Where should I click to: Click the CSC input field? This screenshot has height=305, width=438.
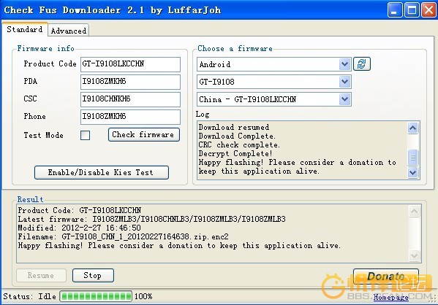pos(130,99)
